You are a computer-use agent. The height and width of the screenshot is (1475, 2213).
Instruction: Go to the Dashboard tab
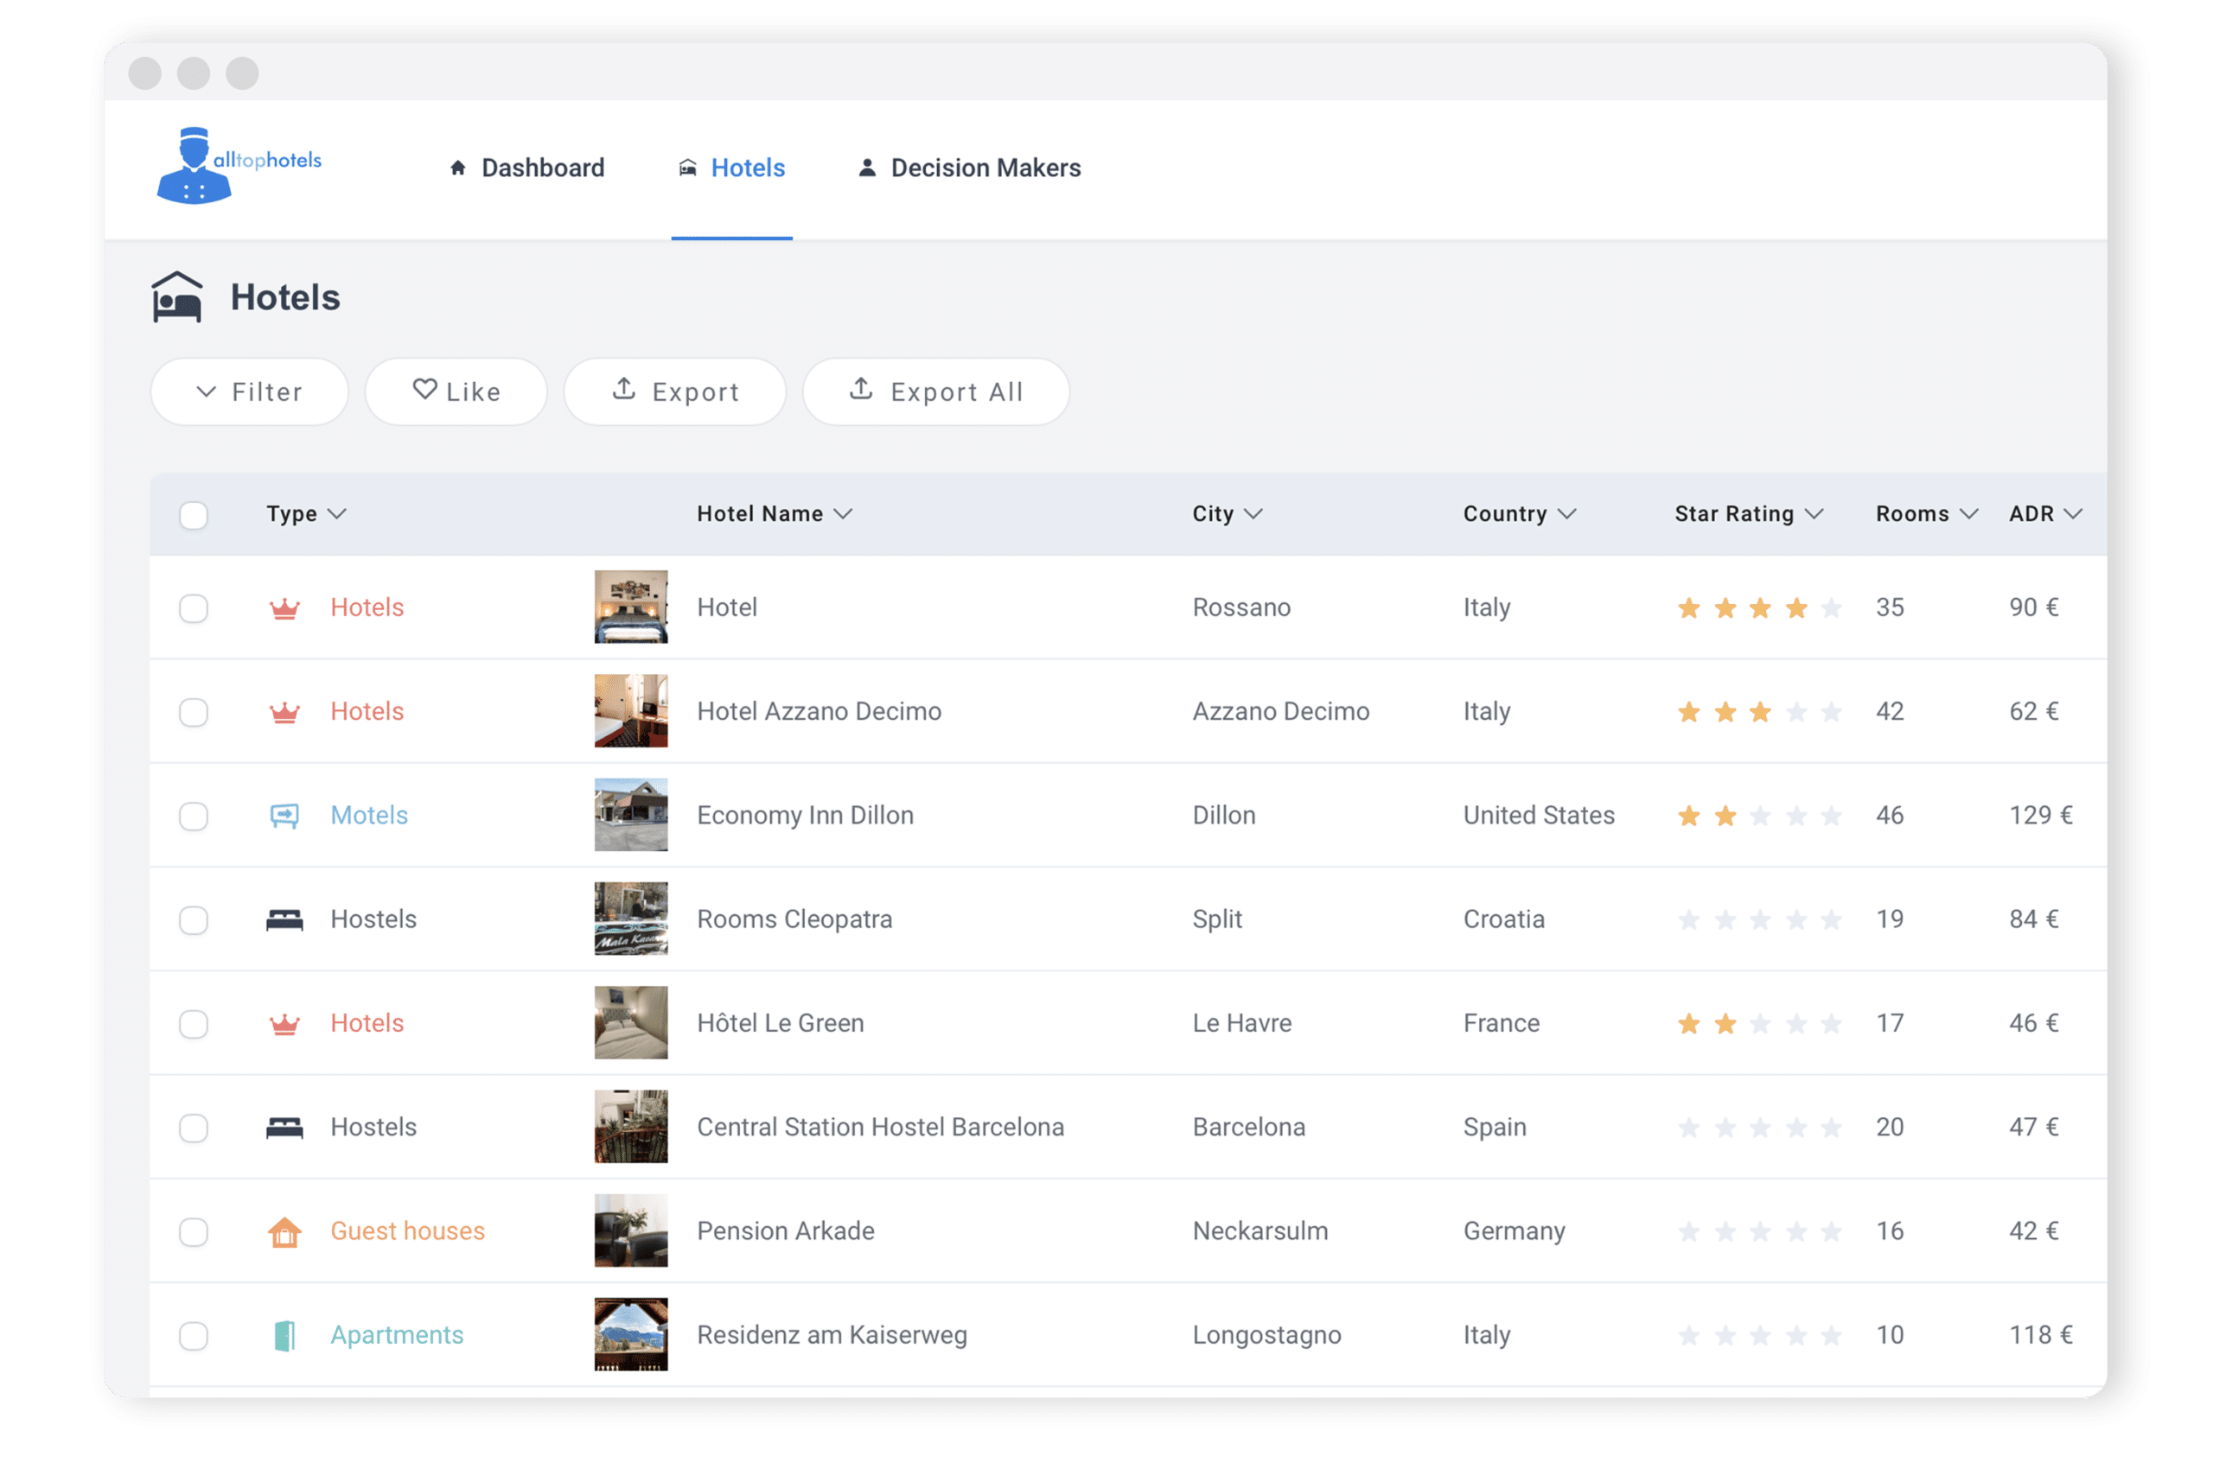pos(527,168)
